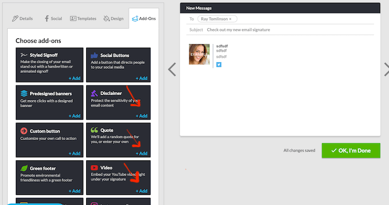Go to next signature preview arrow

click(386, 69)
